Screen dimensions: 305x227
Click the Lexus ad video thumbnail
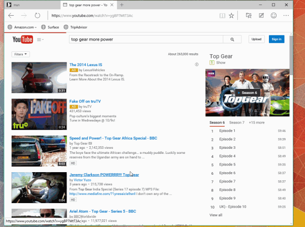39,78
